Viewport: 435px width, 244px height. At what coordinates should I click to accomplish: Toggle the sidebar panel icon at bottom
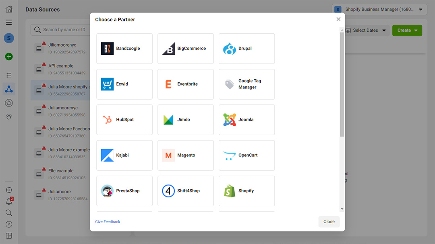coord(9,236)
